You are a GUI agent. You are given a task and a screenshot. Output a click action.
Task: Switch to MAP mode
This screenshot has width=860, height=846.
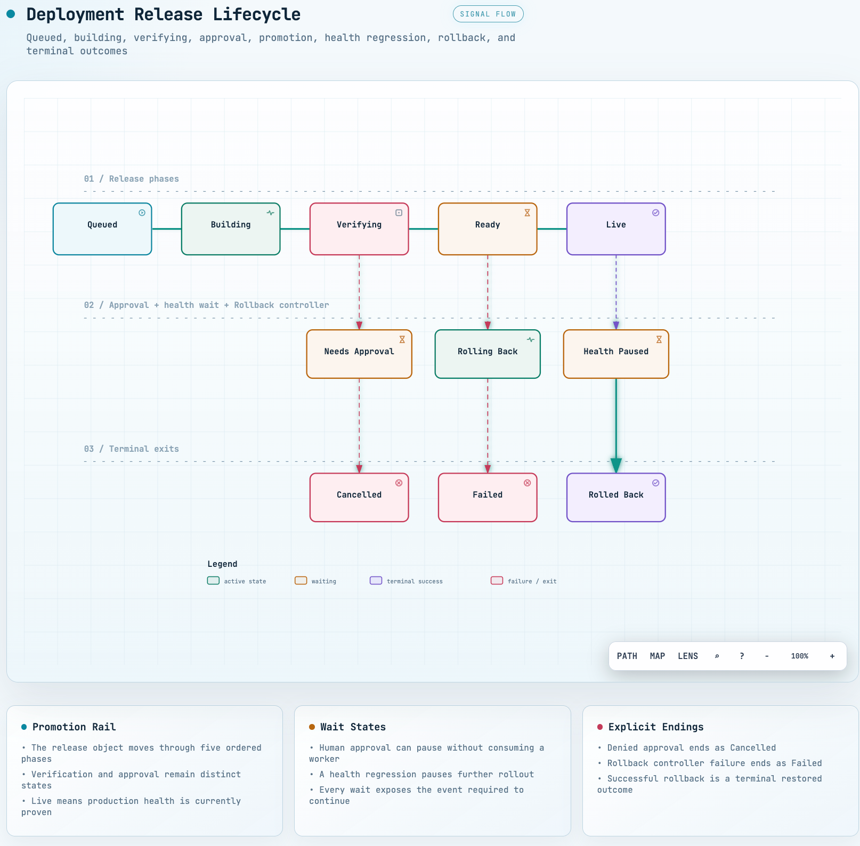pos(658,656)
